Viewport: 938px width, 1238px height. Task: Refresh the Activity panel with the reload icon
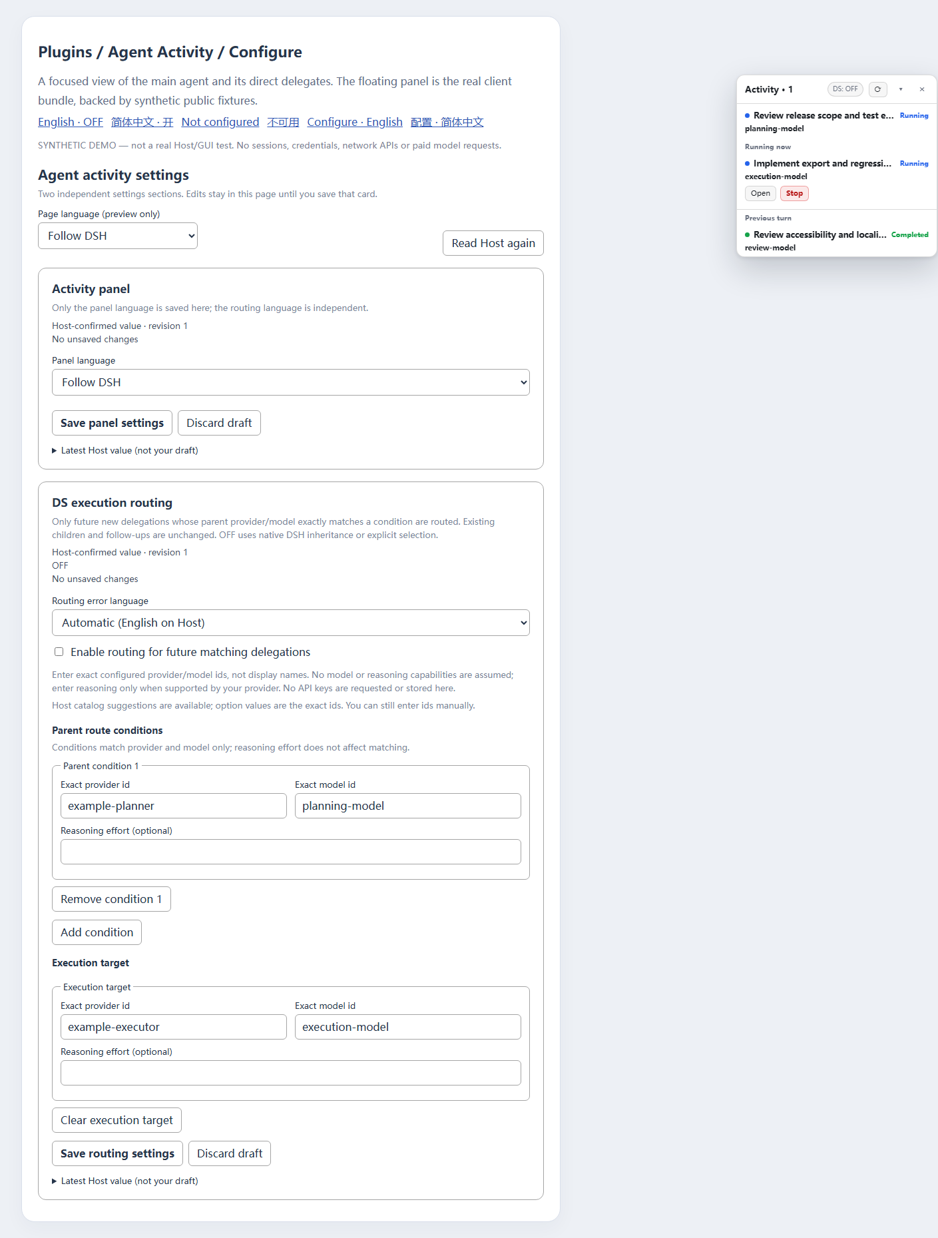click(877, 89)
